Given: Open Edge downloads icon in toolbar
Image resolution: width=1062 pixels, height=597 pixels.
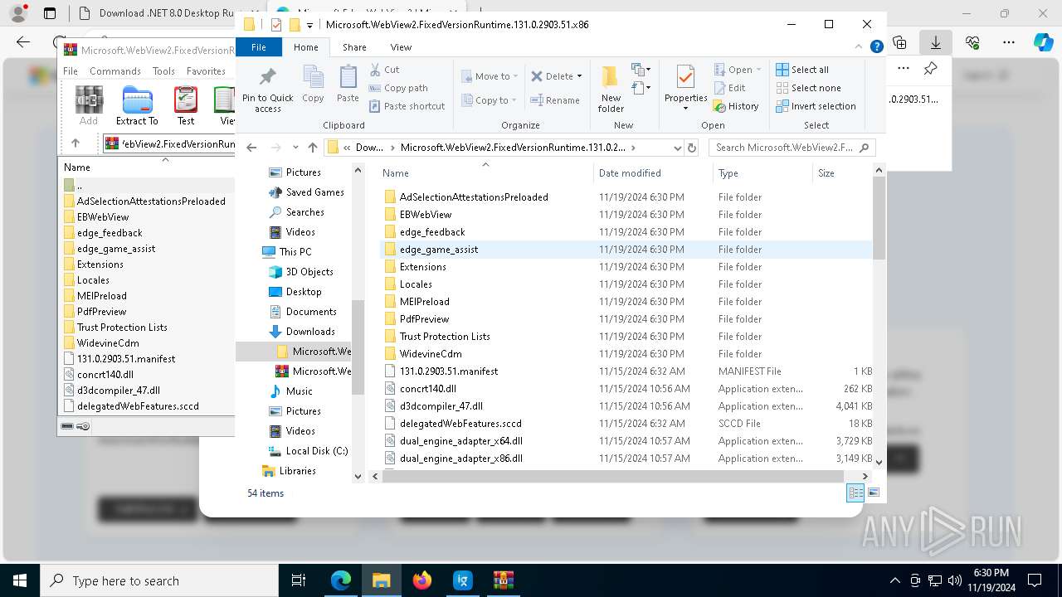Looking at the screenshot, I should click(x=936, y=42).
